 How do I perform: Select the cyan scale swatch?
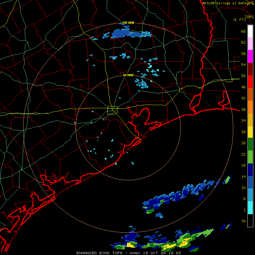250,208
